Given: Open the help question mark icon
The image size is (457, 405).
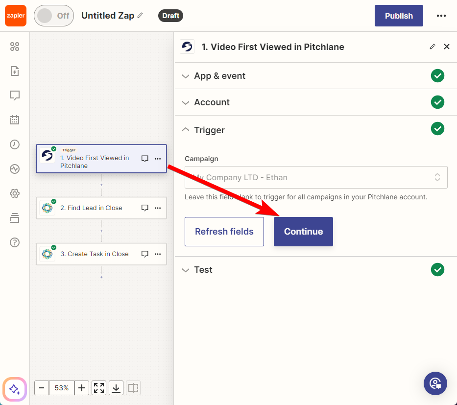Looking at the screenshot, I should (15, 242).
